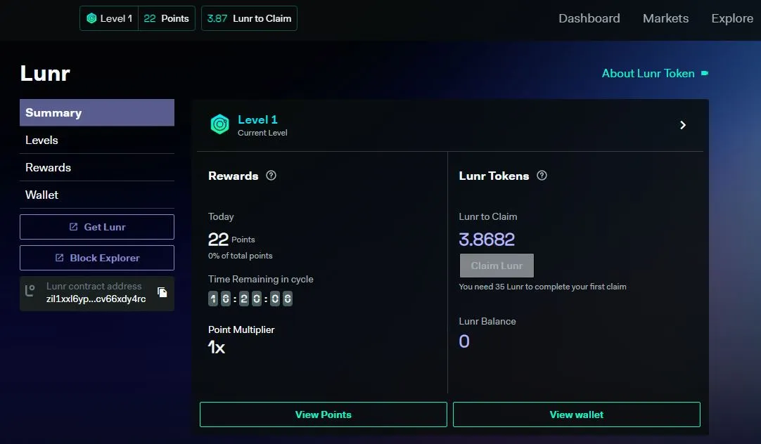
Task: Open the Lunr Tokens help question-mark icon
Action: [542, 176]
